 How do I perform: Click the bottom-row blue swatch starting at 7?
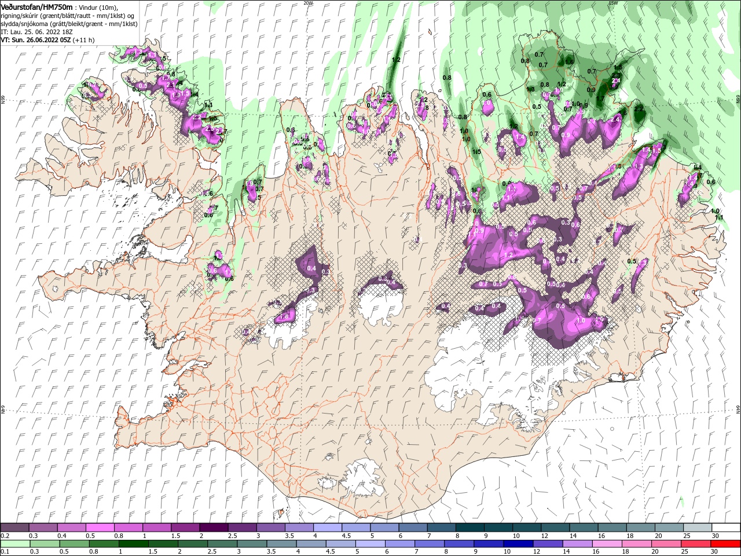pyautogui.click(x=430, y=544)
